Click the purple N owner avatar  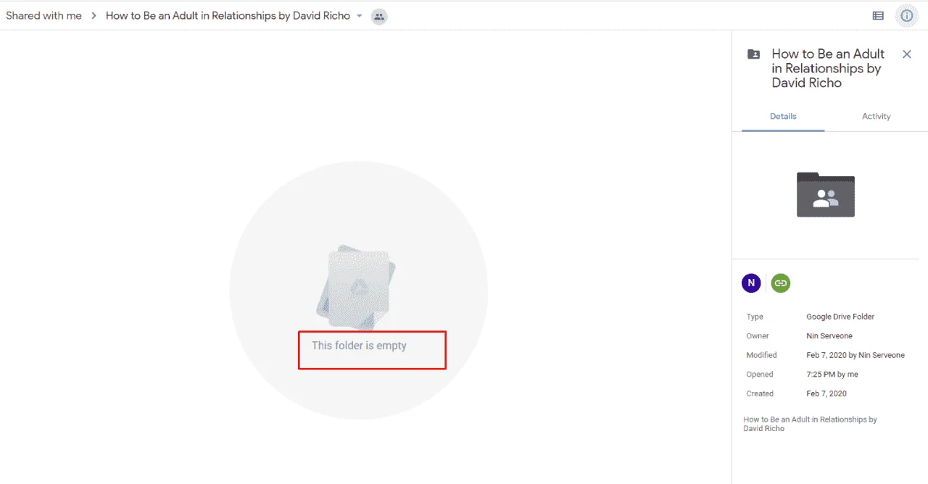(751, 283)
